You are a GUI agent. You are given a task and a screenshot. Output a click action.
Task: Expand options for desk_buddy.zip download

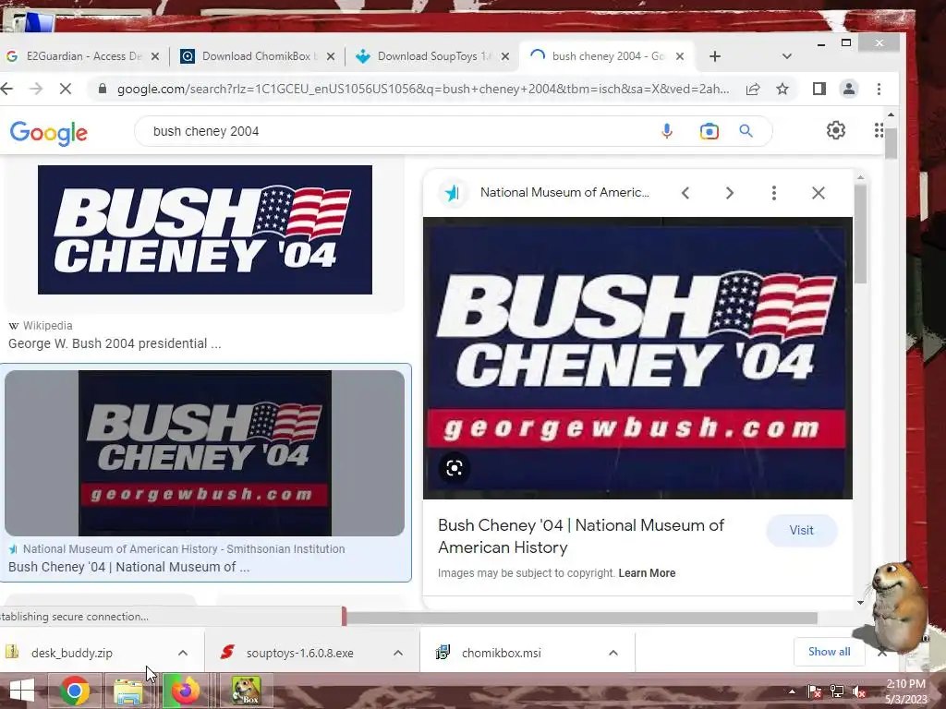pos(183,653)
